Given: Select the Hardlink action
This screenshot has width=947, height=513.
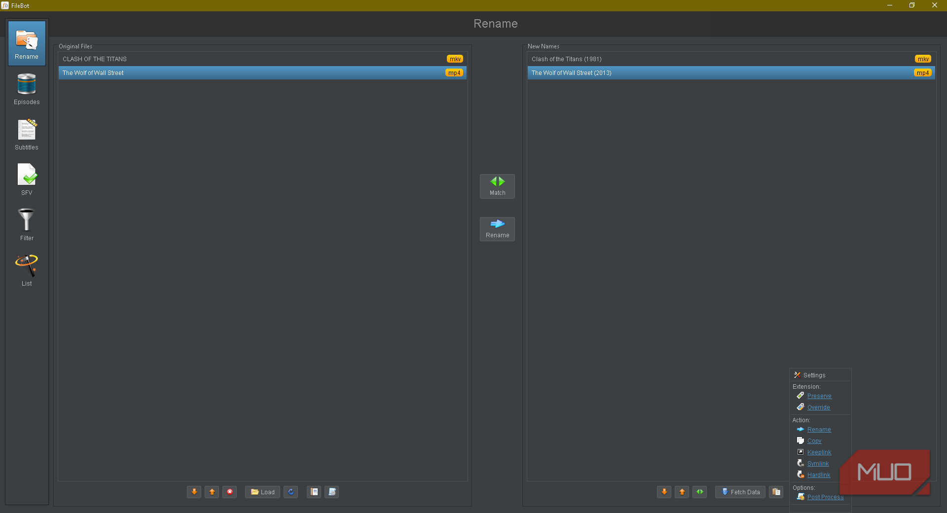Looking at the screenshot, I should pos(819,475).
